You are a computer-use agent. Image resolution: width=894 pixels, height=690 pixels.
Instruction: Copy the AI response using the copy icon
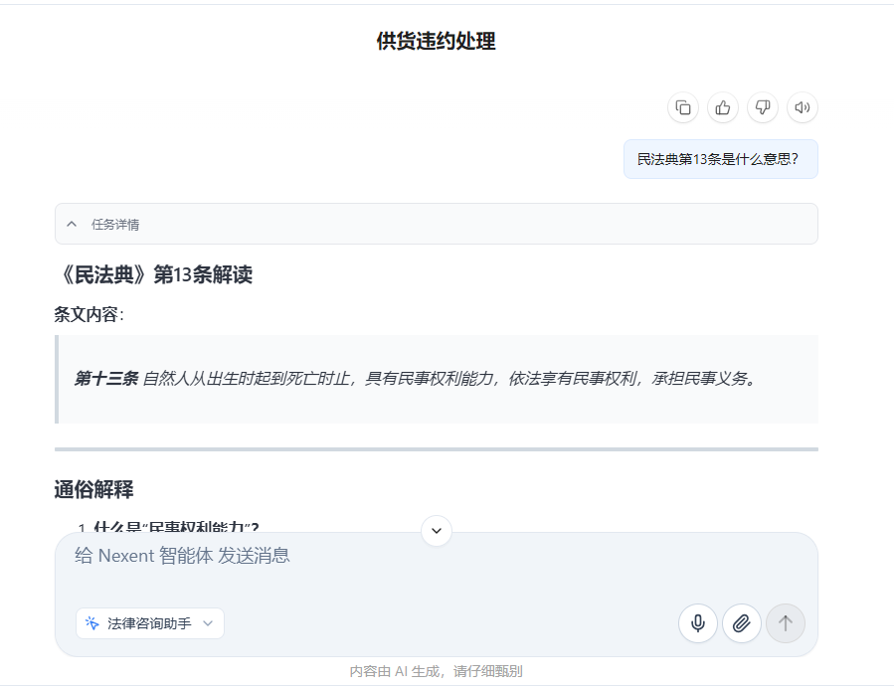682,107
